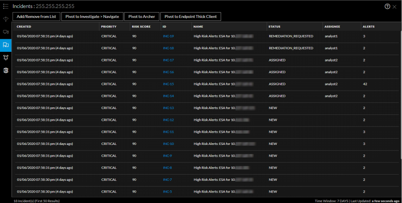Open incident link INC-13
Screen dimensions: 402x203
[x=168, y=108]
